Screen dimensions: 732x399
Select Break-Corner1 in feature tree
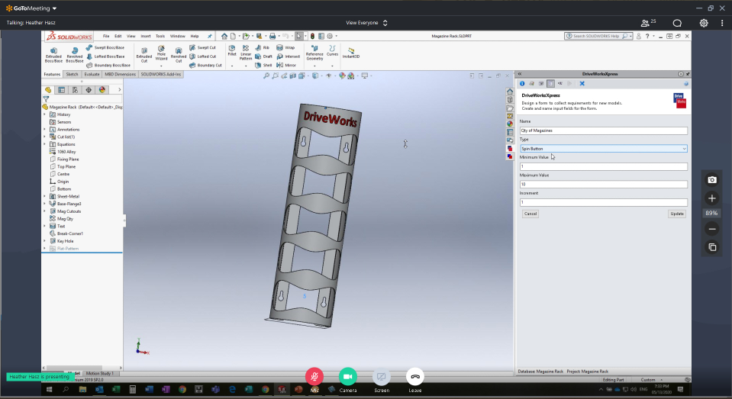click(x=69, y=233)
